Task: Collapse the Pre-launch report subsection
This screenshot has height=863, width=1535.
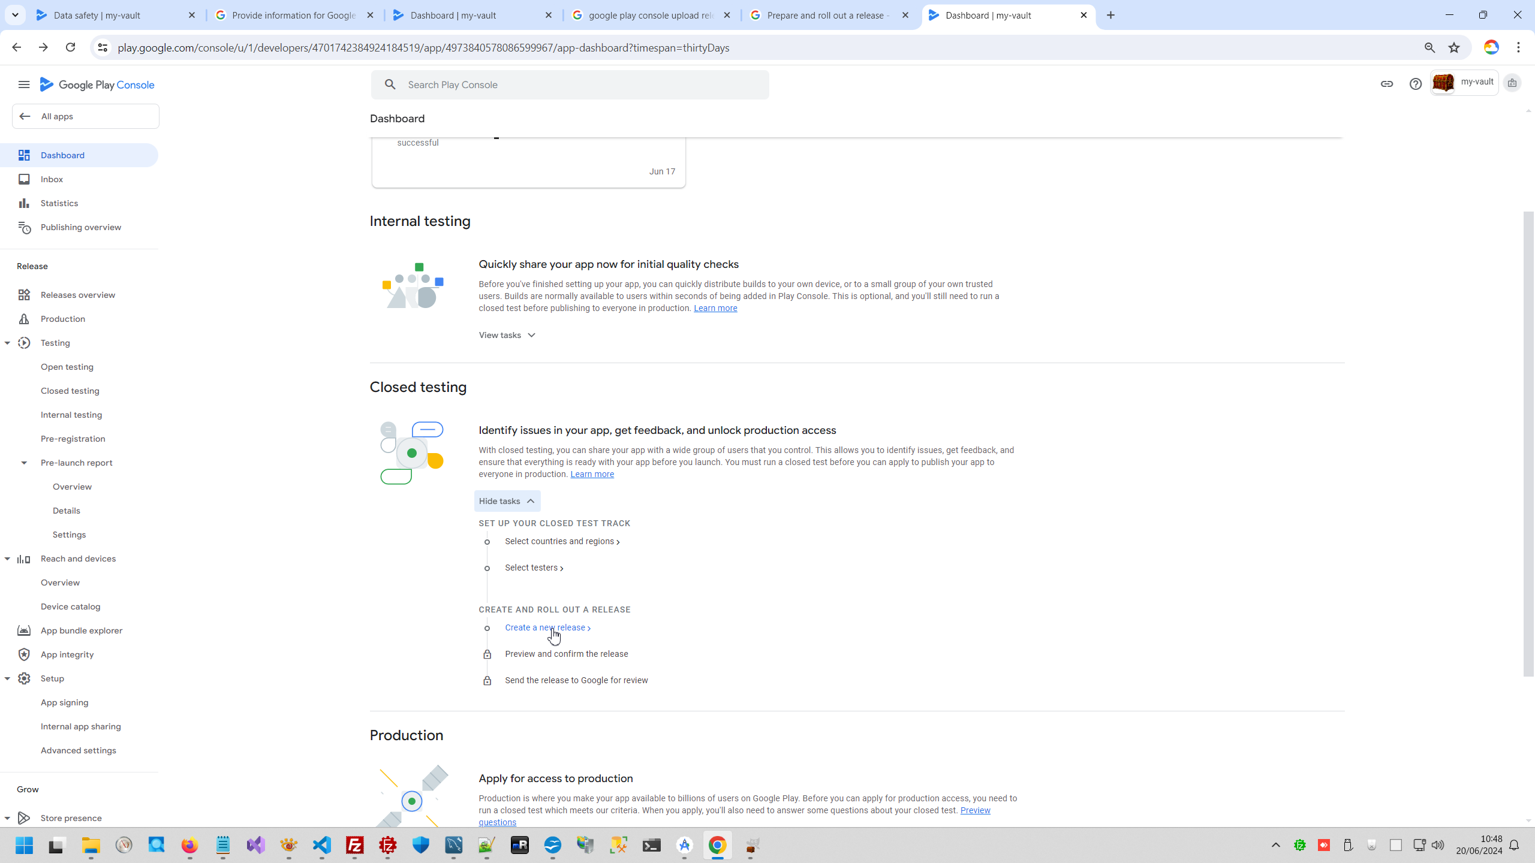Action: click(x=24, y=463)
